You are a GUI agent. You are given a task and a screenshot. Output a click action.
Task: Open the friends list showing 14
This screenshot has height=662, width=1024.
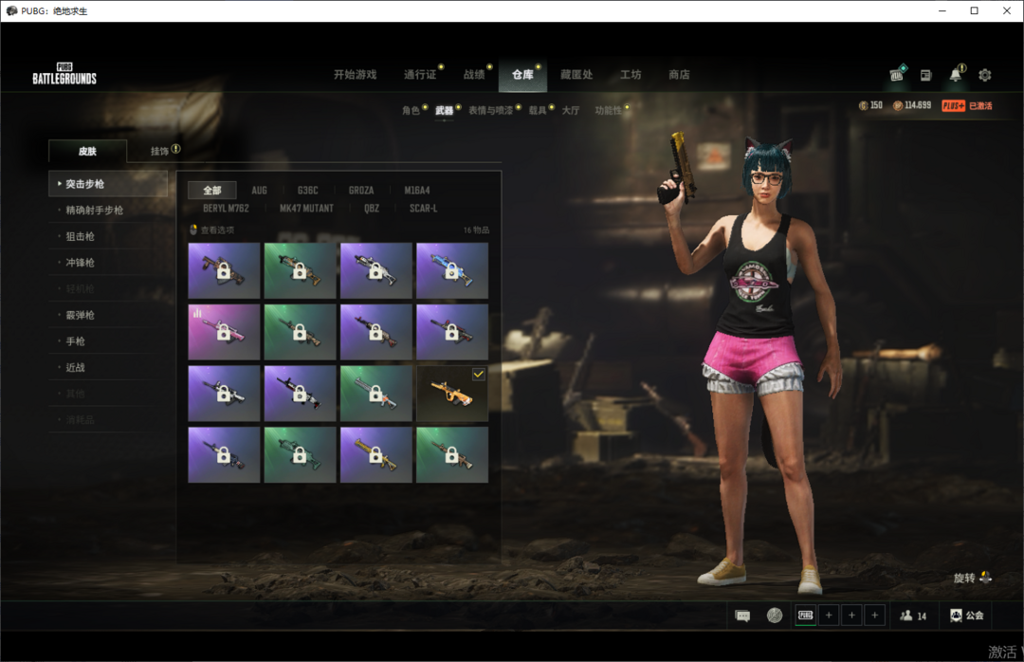[913, 616]
